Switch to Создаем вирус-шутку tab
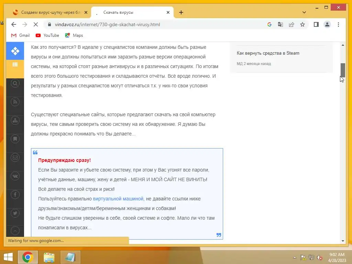Viewport: 352px width, 264px height. [x=50, y=12]
